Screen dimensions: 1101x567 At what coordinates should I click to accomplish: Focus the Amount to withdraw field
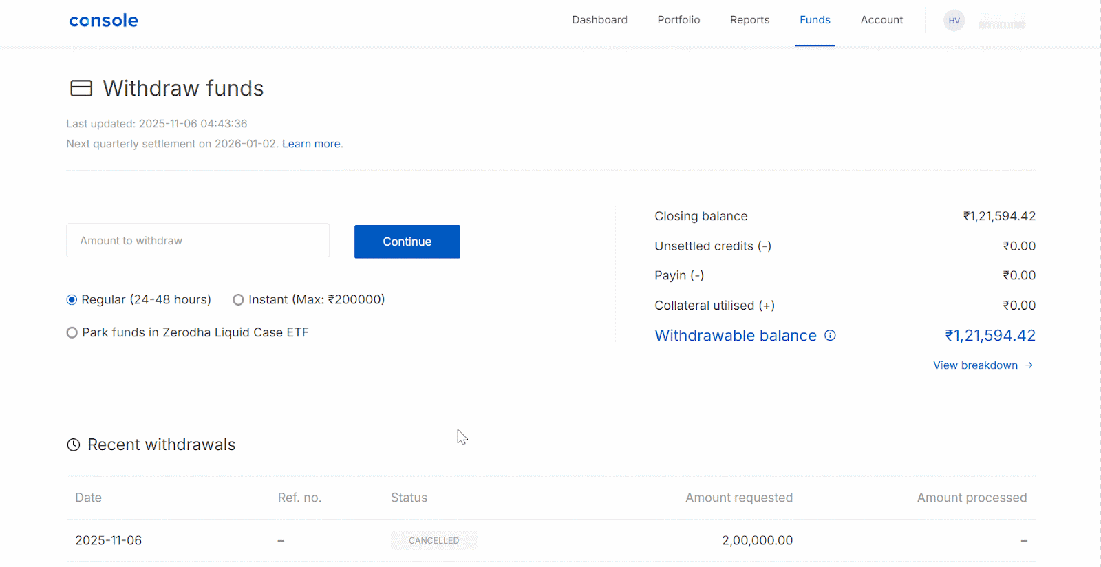pyautogui.click(x=197, y=241)
